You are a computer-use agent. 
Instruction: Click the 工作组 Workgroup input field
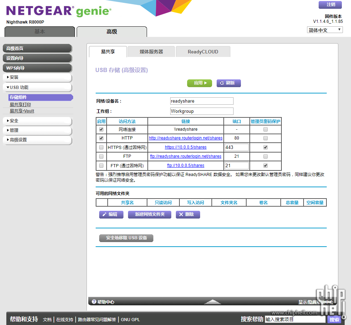coord(202,111)
